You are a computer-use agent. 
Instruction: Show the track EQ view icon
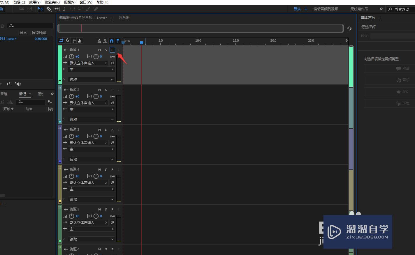click(x=80, y=41)
